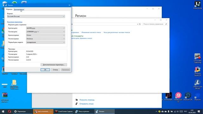
Task: Open Изменение часового пояса link
Action: (x=91, y=32)
